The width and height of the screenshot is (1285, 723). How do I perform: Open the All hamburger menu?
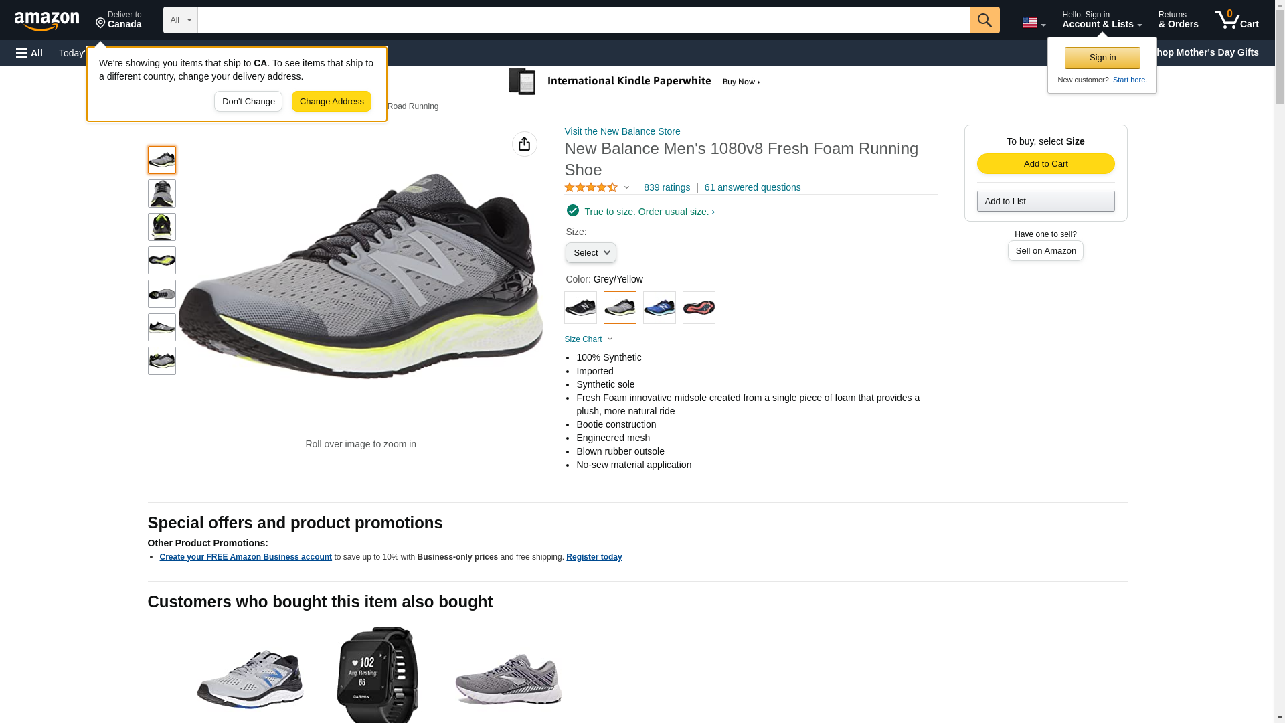(29, 53)
